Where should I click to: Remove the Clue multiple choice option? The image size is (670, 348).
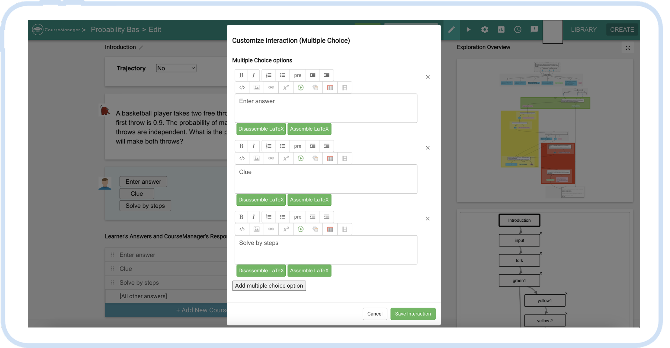[x=428, y=148]
